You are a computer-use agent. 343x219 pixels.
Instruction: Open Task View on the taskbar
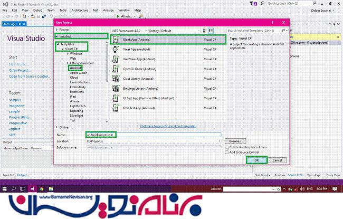click(x=23, y=189)
